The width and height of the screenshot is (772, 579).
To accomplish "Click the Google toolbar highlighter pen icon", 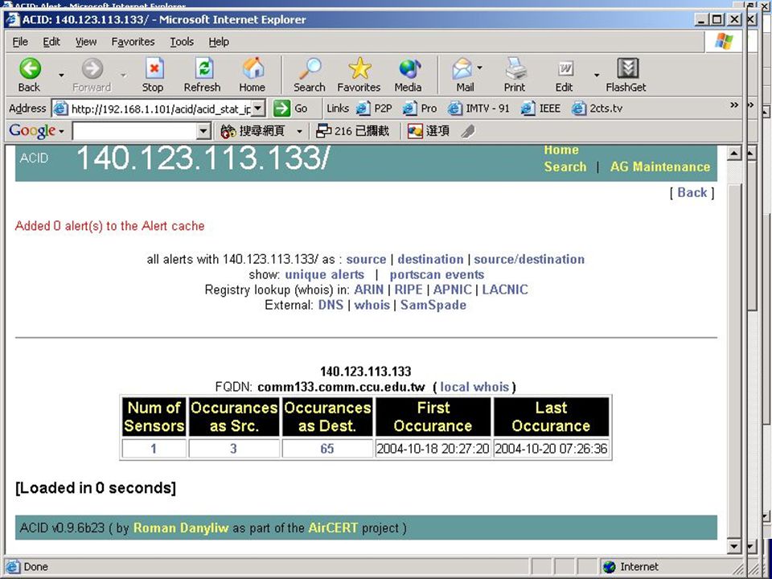I will pos(468,131).
